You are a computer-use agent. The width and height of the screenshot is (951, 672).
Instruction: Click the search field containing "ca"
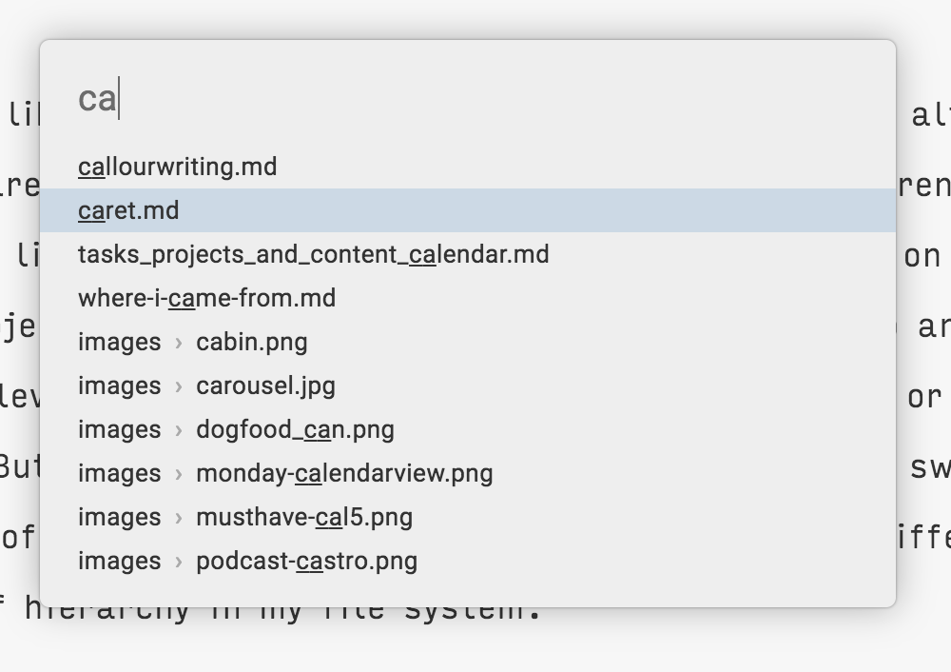coord(466,99)
